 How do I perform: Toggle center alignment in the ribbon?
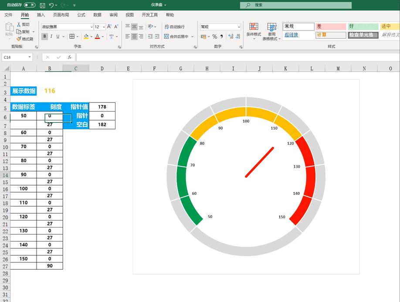[134, 37]
